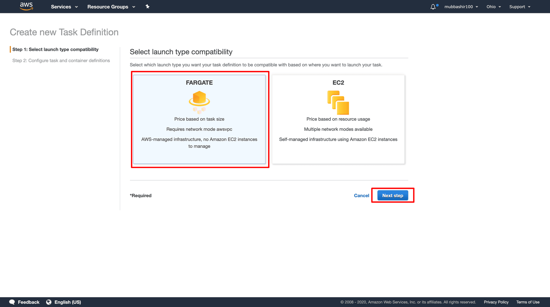Click 'Requires network mode awsvpc' text
Viewport: 550px width, 307px height.
199,129
